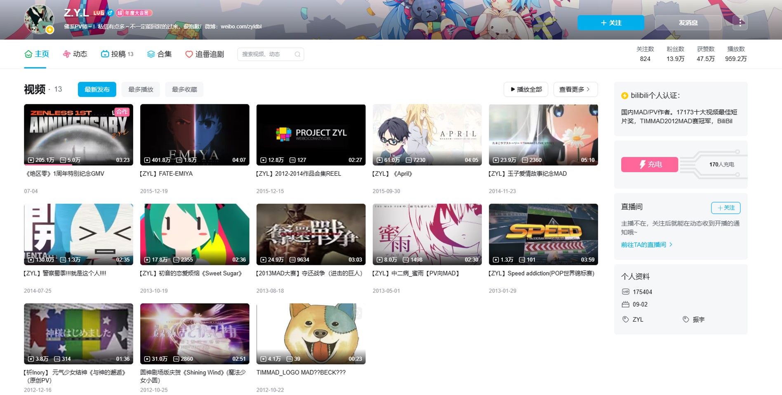Open the Zenless 1st Anniversary video thumbnail
The width and height of the screenshot is (782, 395).
pyautogui.click(x=78, y=135)
